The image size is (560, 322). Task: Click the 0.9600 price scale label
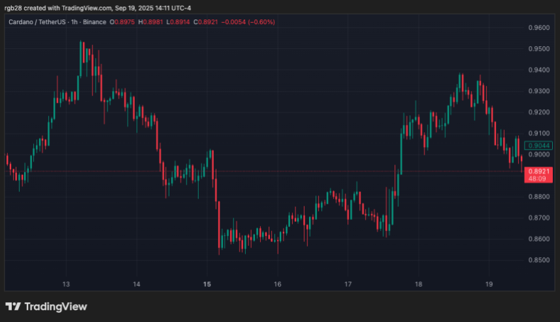pyautogui.click(x=539, y=28)
